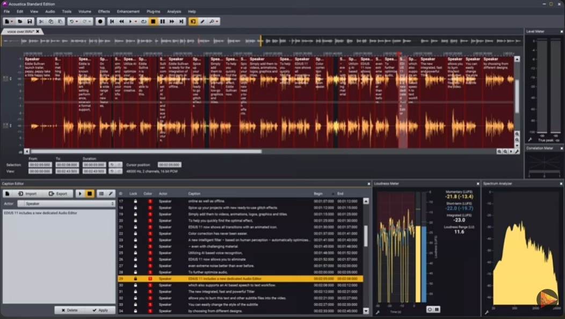565x319 pixels.
Task: Open the Plug-Ins menu
Action: [x=153, y=11]
